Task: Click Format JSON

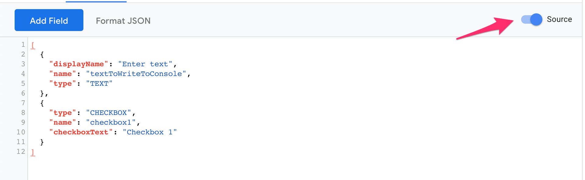Action: (x=123, y=21)
